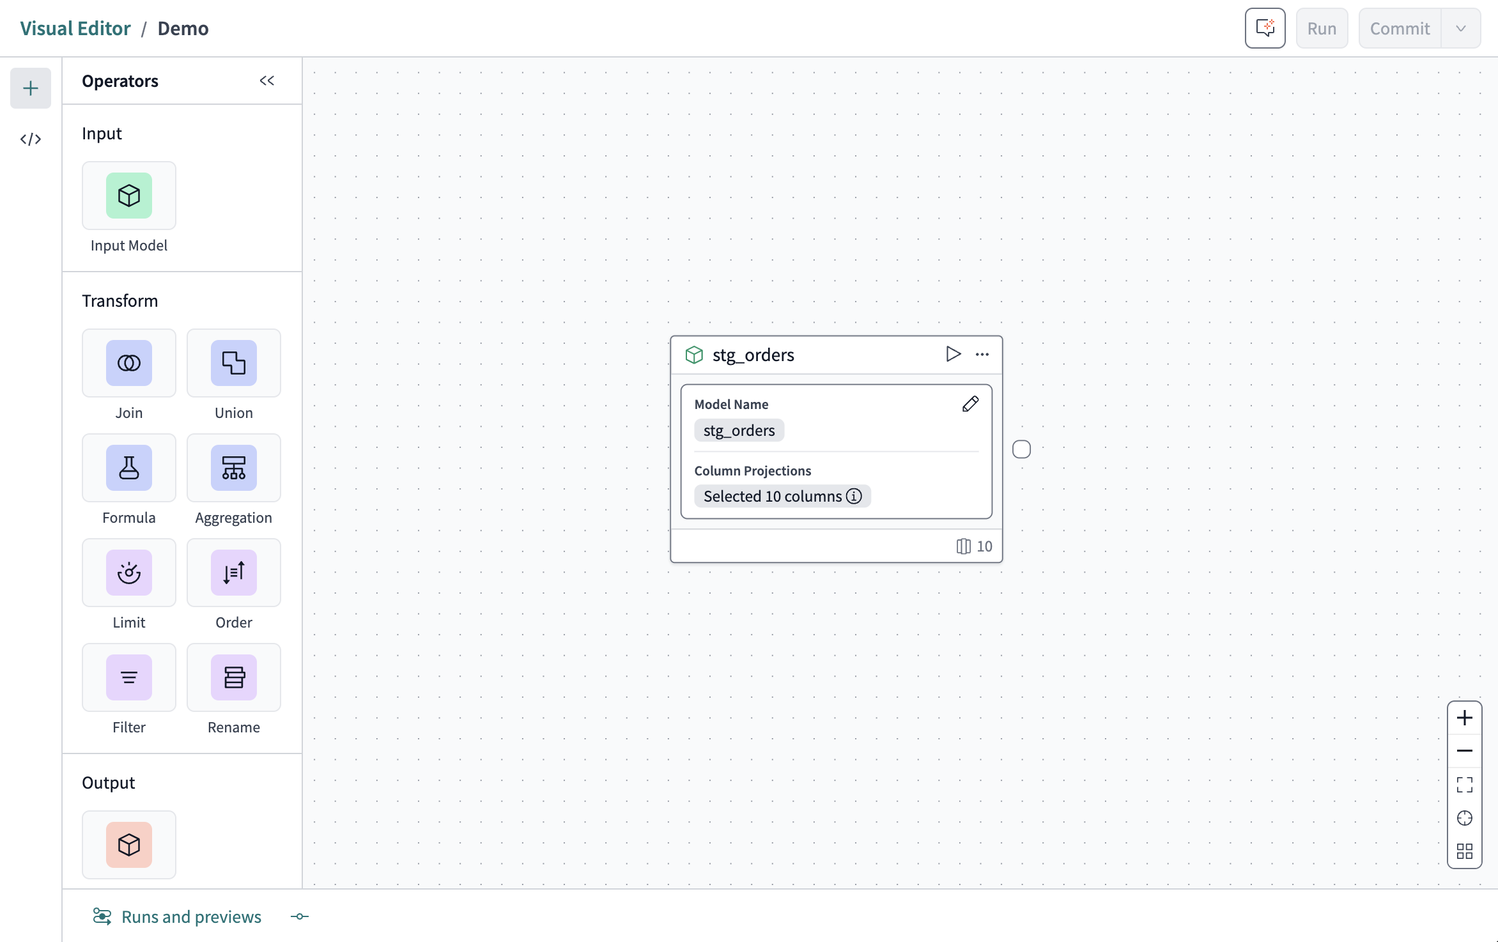The width and height of the screenshot is (1498, 942).
Task: Toggle the Runs and previews panel handle
Action: [x=299, y=916]
